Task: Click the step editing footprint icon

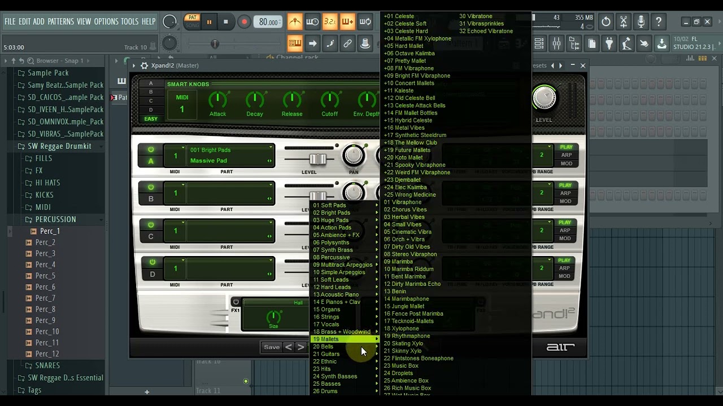Action: coord(330,43)
